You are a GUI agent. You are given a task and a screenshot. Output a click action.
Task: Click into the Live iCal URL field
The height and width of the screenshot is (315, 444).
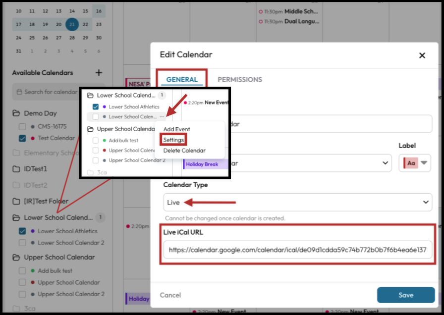(x=297, y=250)
